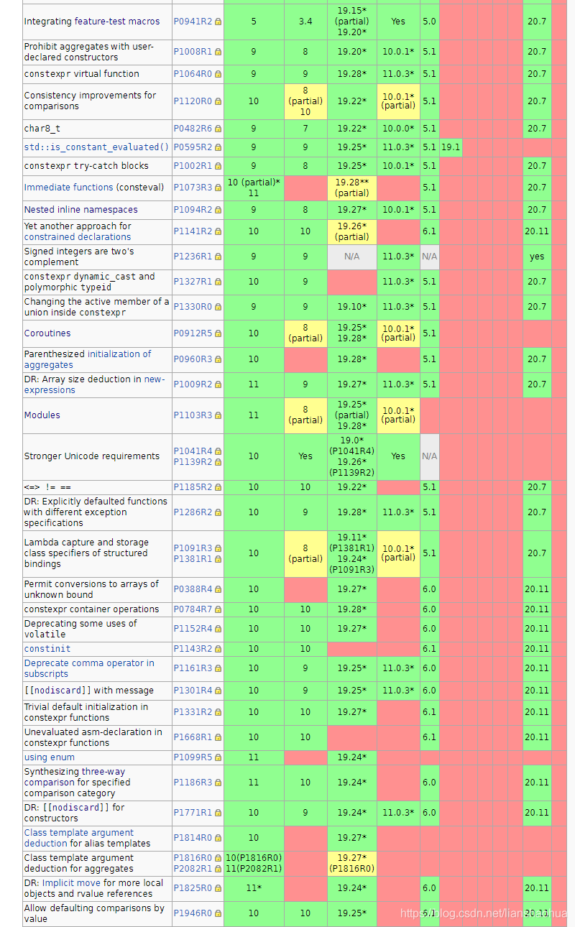Click the lock icon next to P1120R0
This screenshot has width=575, height=927.
click(x=218, y=101)
